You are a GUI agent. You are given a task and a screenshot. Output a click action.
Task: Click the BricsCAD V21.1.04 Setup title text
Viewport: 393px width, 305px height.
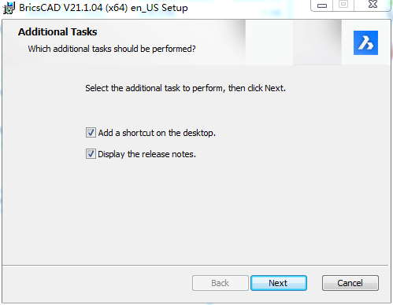(x=103, y=8)
